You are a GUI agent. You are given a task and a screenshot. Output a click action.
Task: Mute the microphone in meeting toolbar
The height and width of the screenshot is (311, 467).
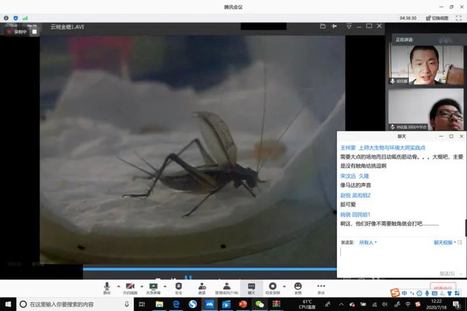pyautogui.click(x=107, y=286)
